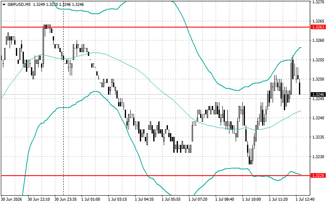Click the 30 Jun 22:10 time label
Viewport: 327px width, 204px height.
tap(39, 199)
